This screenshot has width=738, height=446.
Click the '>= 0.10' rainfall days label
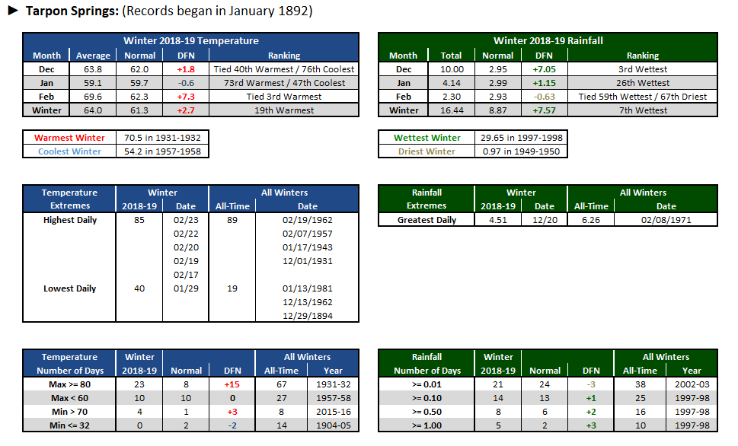point(427,398)
